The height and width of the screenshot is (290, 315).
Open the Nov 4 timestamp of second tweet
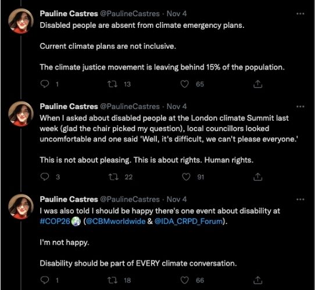point(177,107)
